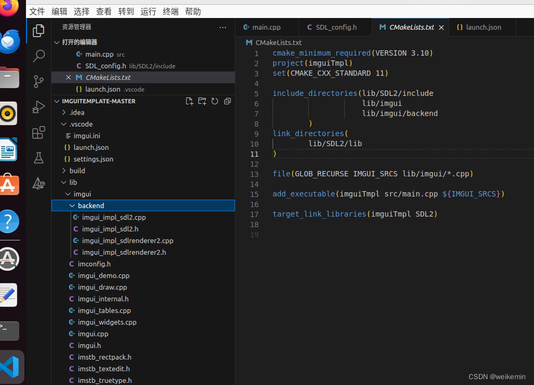Create a new folder in IMGUITEMPLATE-MASTER

(202, 101)
